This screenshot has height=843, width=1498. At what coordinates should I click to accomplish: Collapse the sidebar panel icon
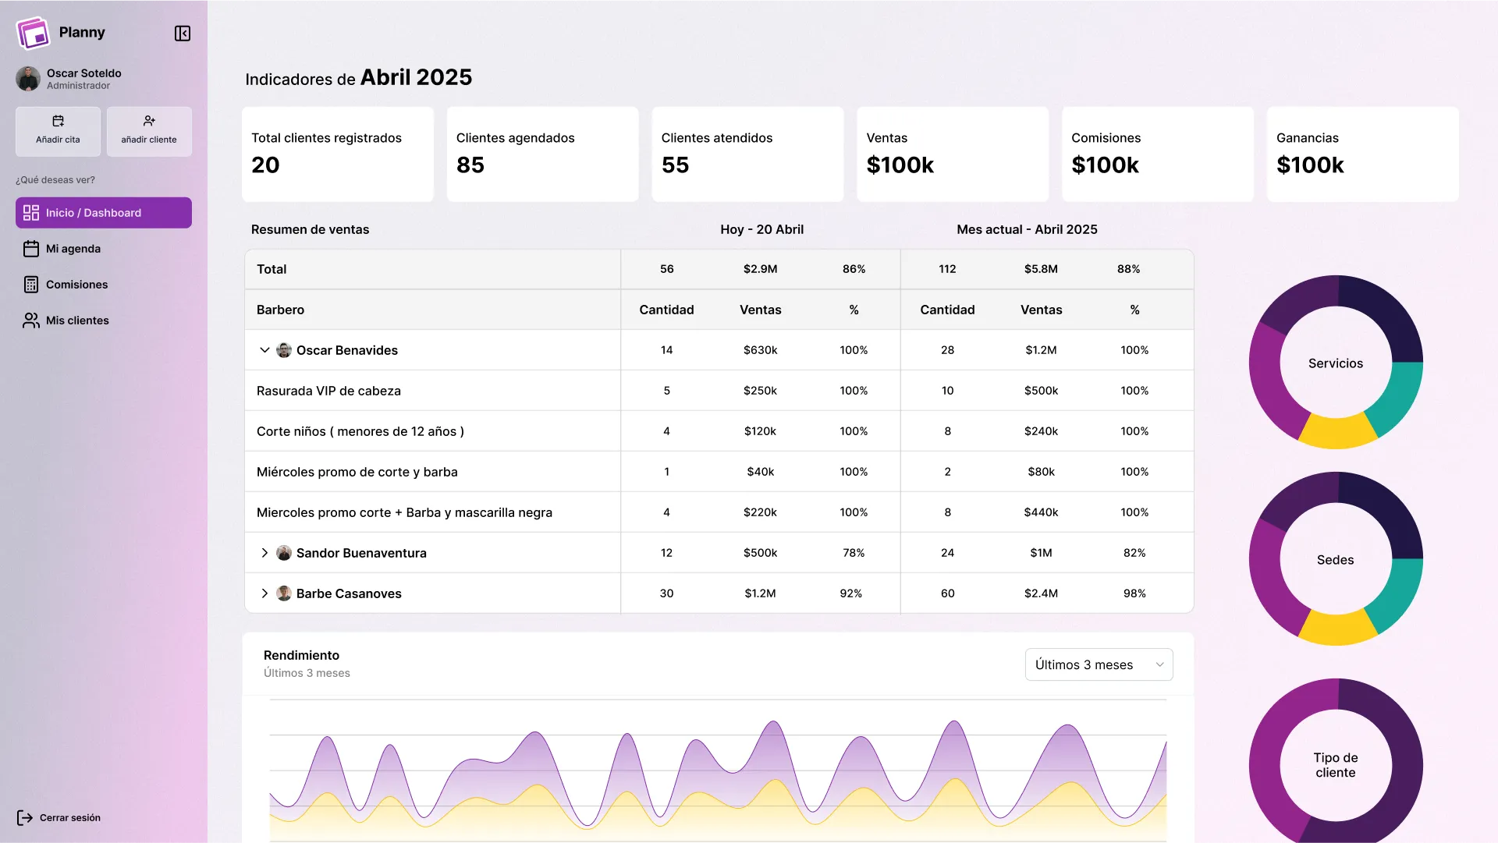pyautogui.click(x=183, y=34)
